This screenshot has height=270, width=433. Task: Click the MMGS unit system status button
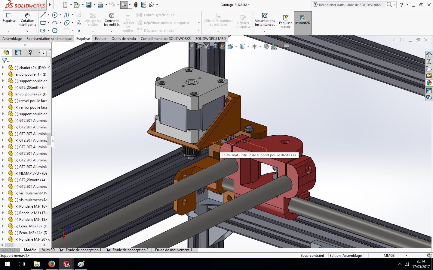[389, 256]
